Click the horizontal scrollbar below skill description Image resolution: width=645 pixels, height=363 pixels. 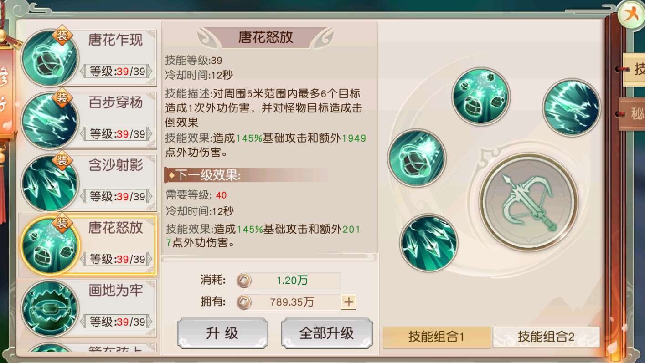(269, 258)
